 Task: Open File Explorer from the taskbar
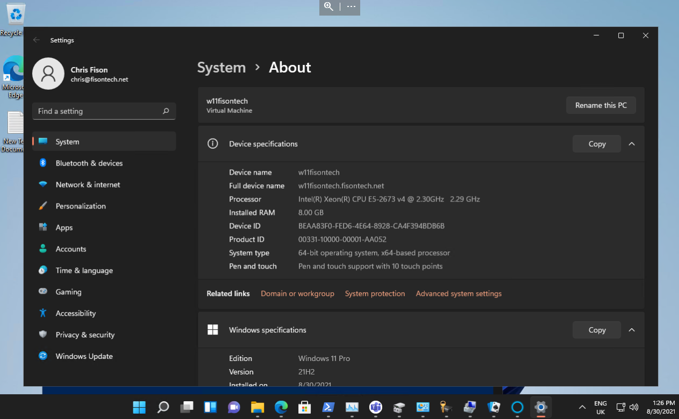(x=258, y=407)
